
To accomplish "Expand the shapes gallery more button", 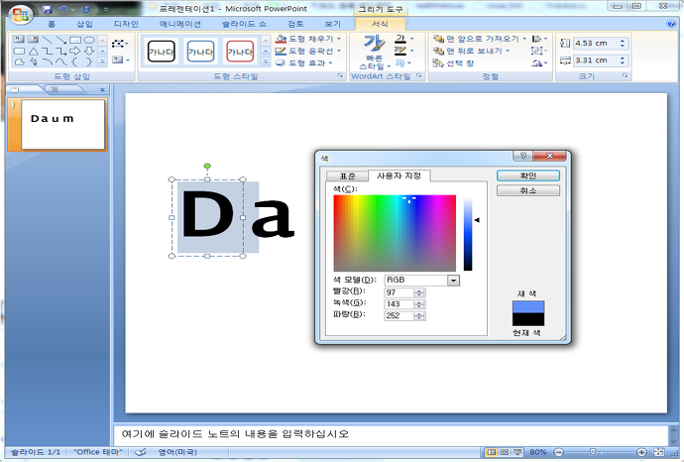I will (x=102, y=61).
